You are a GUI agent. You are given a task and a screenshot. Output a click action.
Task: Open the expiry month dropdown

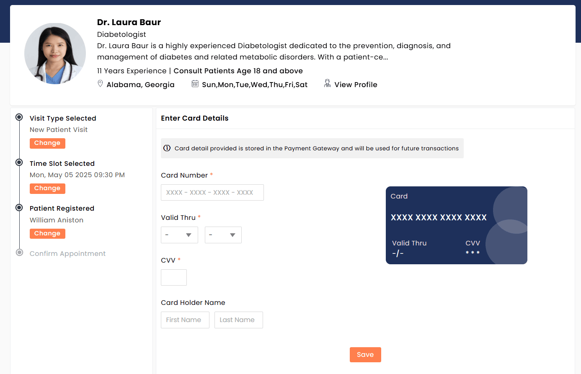(x=179, y=235)
